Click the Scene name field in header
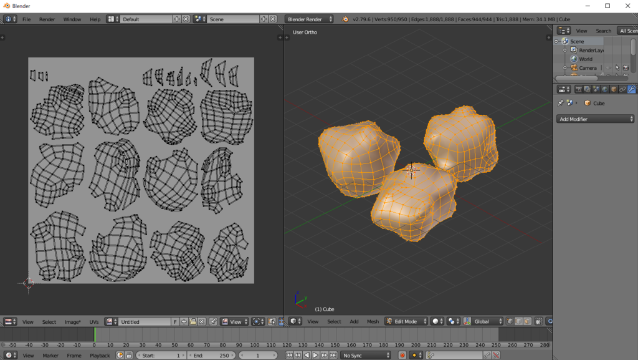This screenshot has width=638, height=360. [x=233, y=19]
